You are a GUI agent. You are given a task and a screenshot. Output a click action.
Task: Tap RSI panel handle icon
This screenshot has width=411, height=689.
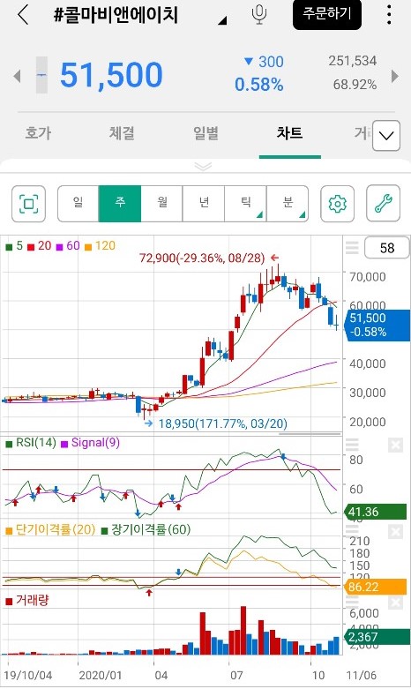(x=352, y=446)
